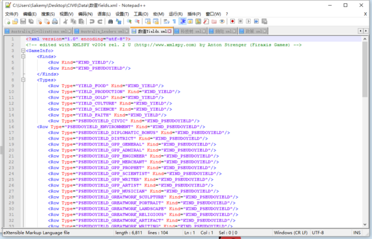This screenshot has width=372, height=239.
Task: Click the Print toolbar icon
Action: (55, 22)
